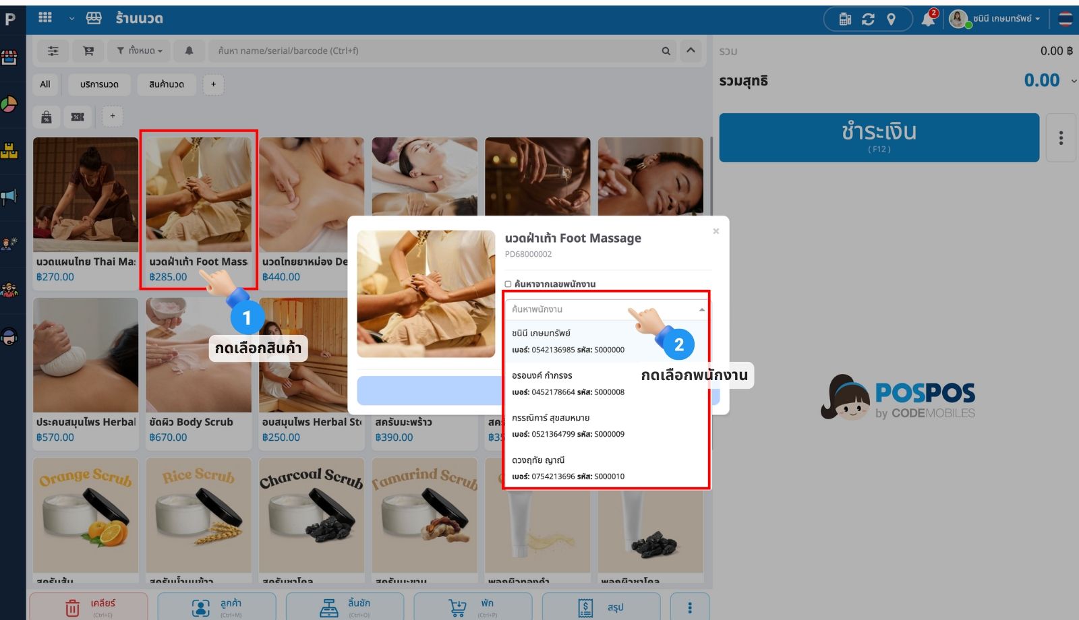Click the เคลียร์ clear button
Screen dimensions: 1079x620
[88, 607]
